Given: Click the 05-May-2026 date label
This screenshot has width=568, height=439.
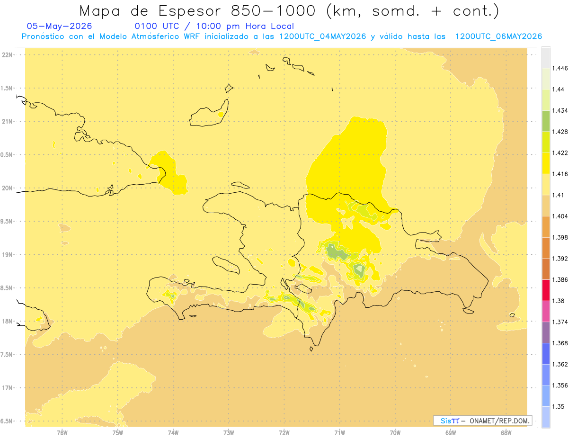Looking at the screenshot, I should [60, 26].
